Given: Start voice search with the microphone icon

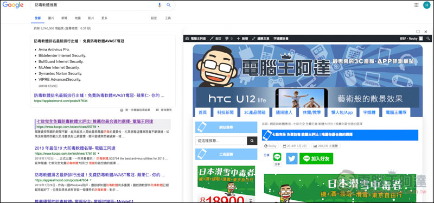Looking at the screenshot, I should click(x=159, y=5).
